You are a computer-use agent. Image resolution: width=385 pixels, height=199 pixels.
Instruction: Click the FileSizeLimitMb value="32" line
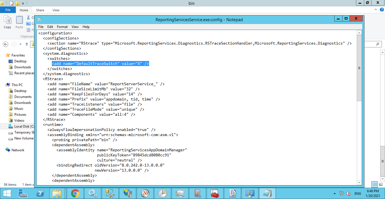click(94, 89)
